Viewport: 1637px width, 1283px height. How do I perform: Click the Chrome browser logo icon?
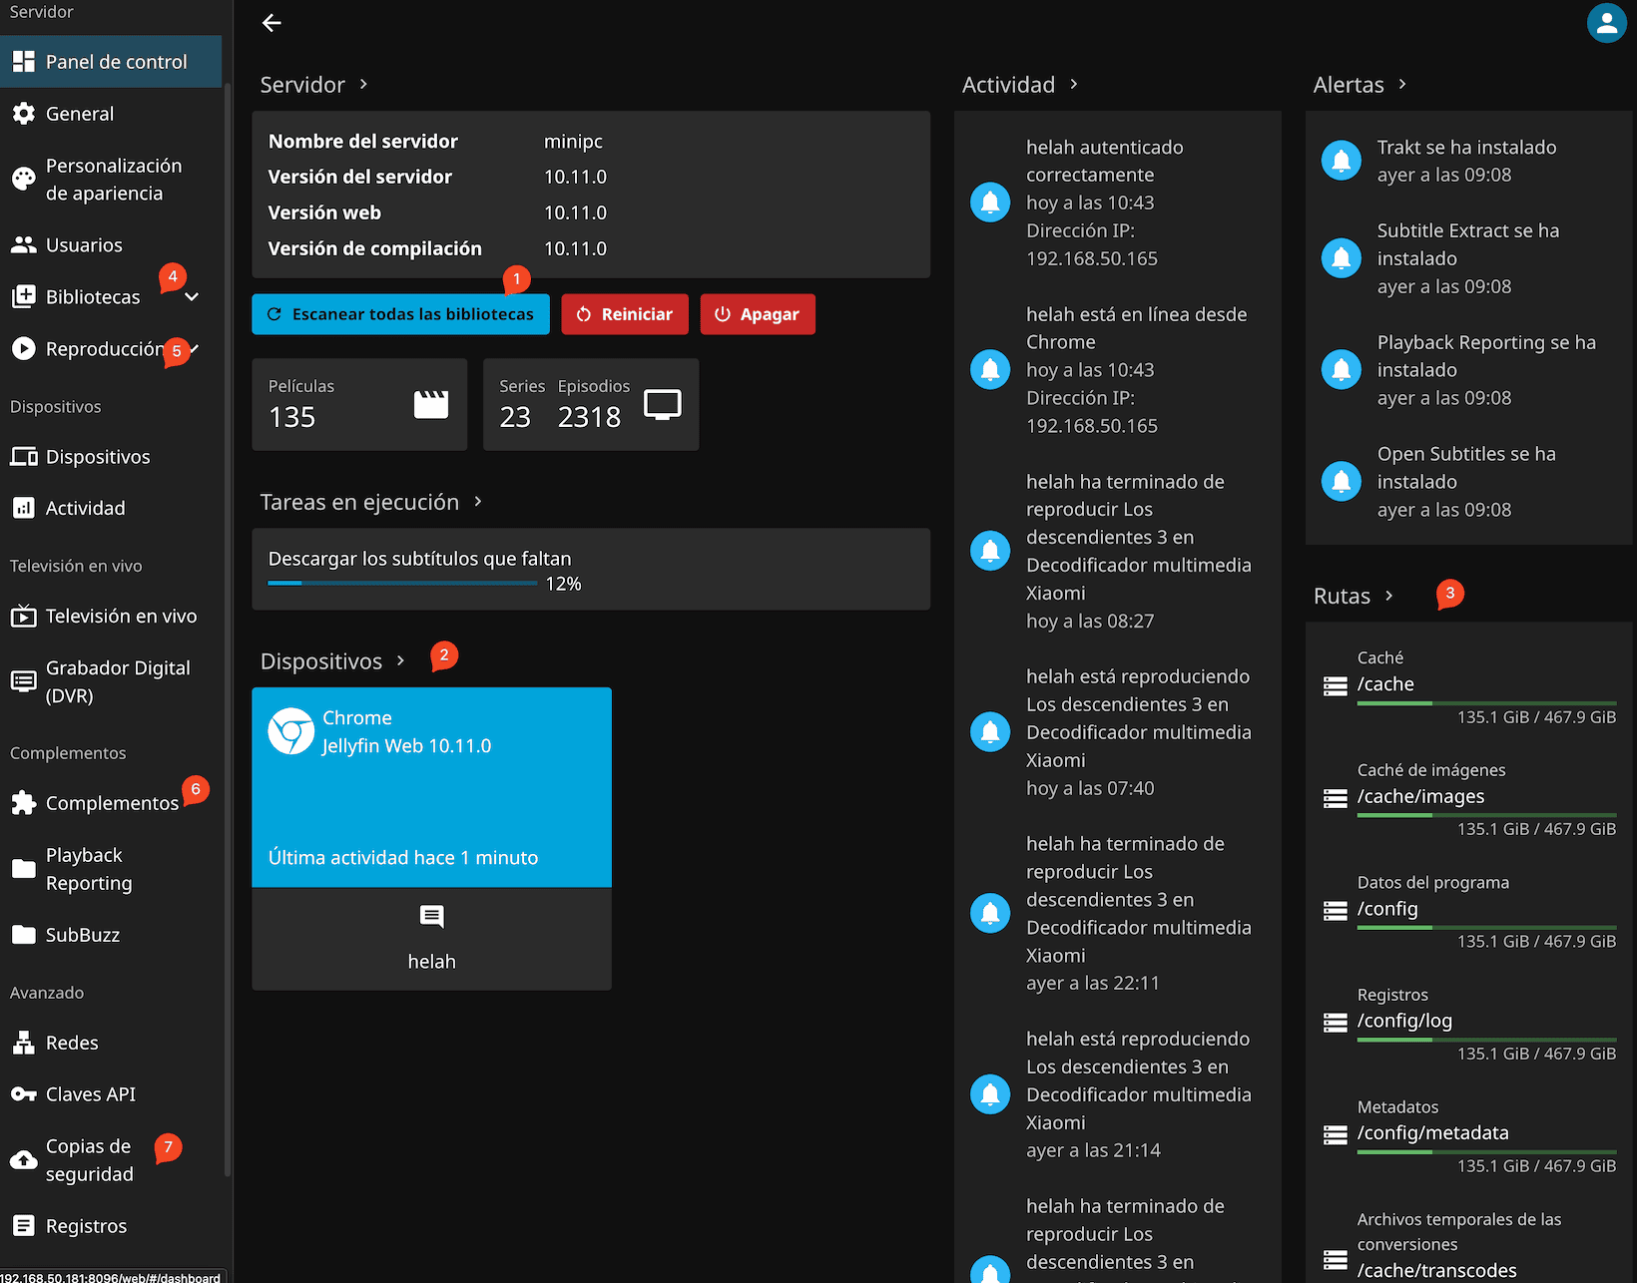[291, 731]
